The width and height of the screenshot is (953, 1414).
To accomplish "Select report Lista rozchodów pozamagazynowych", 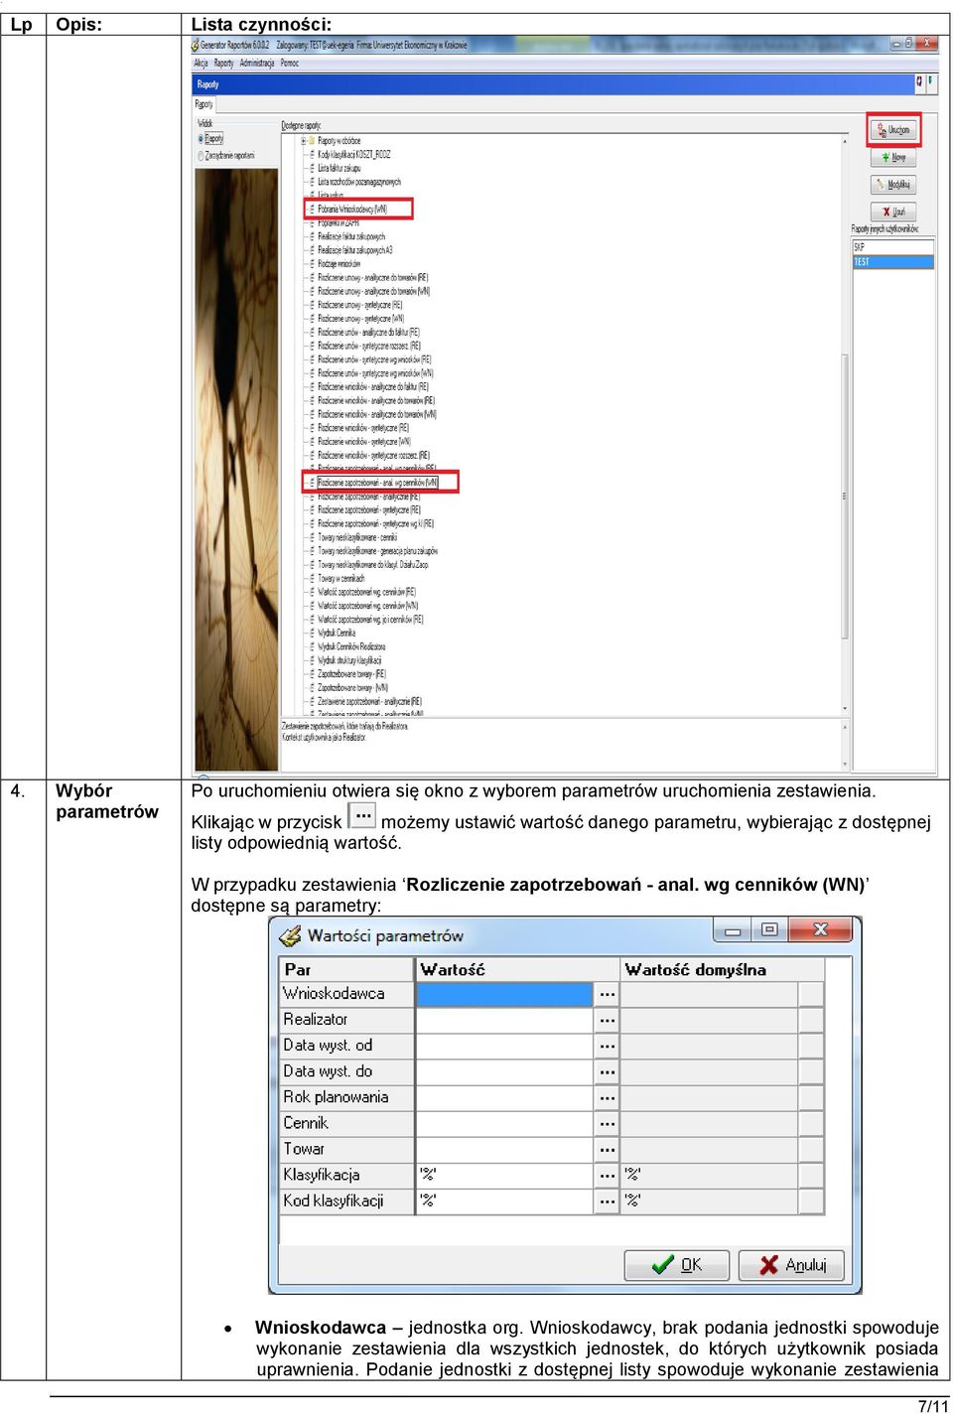I will [x=359, y=183].
